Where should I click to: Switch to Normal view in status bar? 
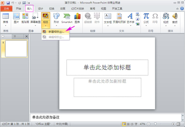point(124,124)
